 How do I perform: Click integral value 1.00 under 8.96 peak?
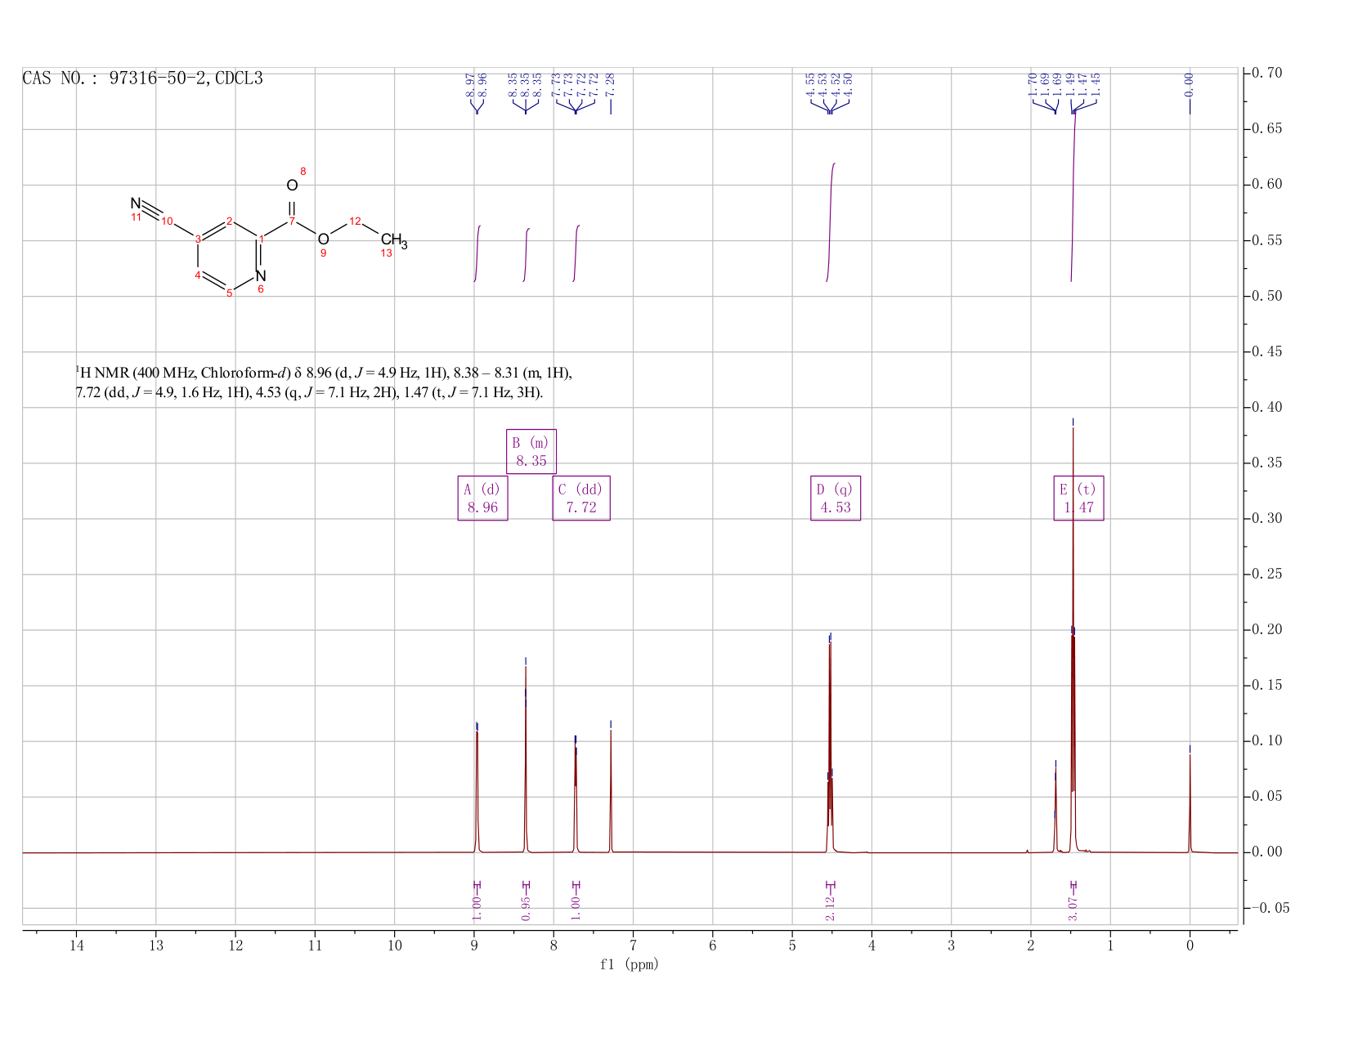pyautogui.click(x=477, y=908)
